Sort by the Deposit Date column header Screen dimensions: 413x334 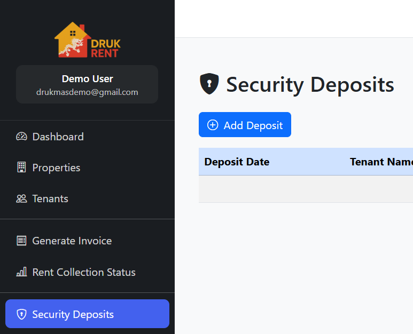237,162
